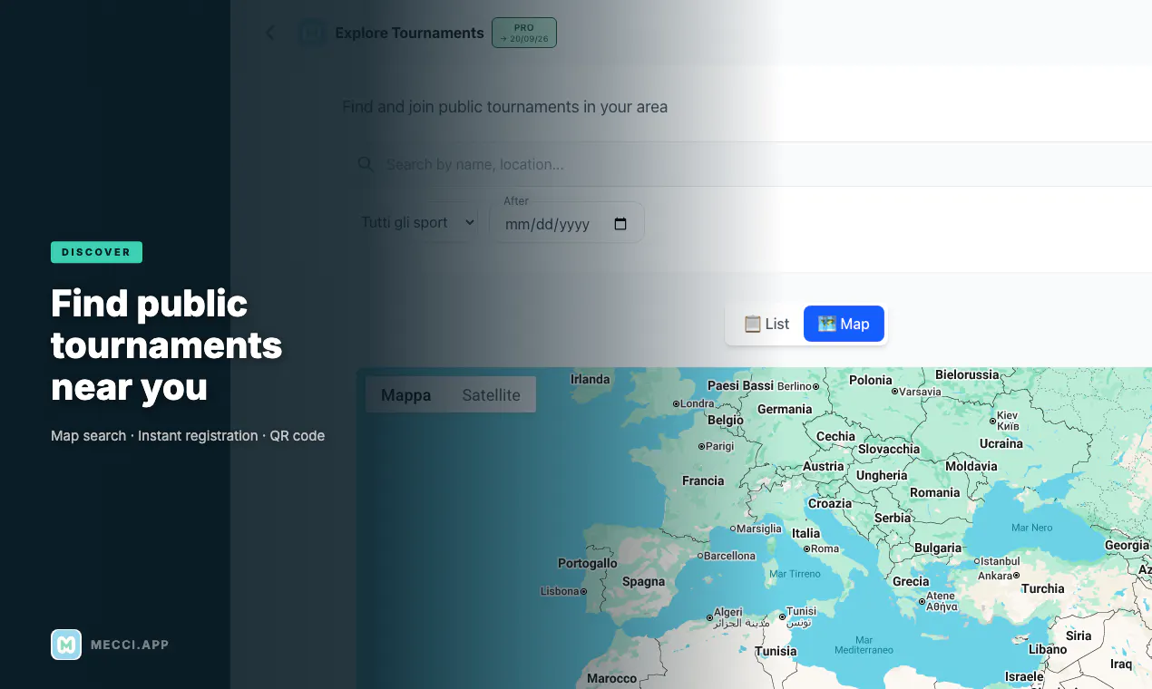The width and height of the screenshot is (1152, 689).
Task: Click Turchia label on the map
Action: click(1042, 588)
